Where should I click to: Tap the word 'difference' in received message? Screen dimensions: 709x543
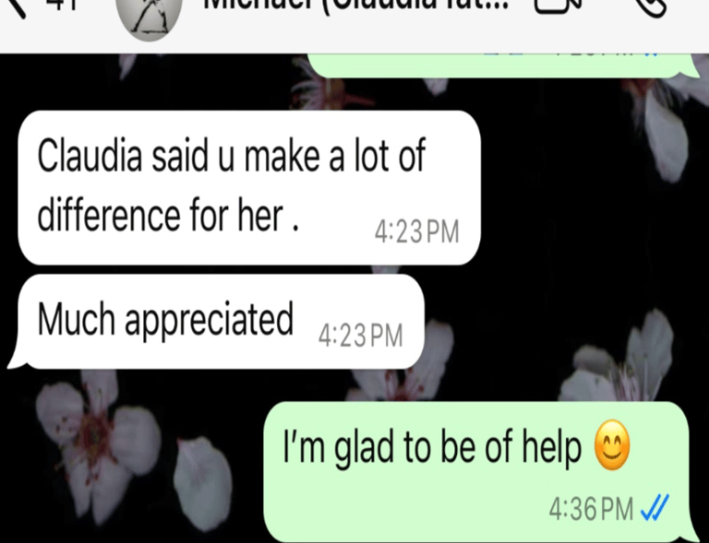109,216
